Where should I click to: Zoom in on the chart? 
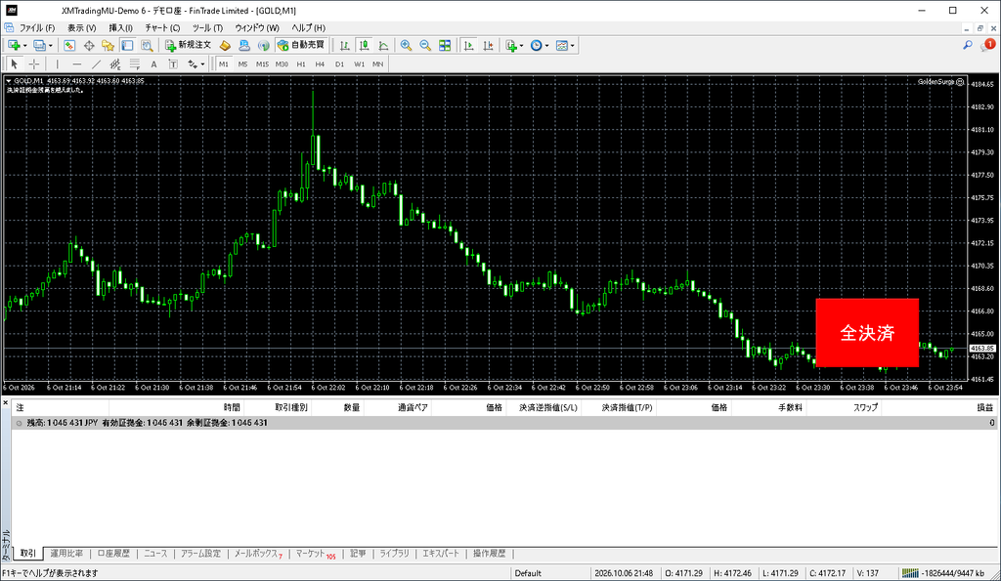(x=406, y=45)
